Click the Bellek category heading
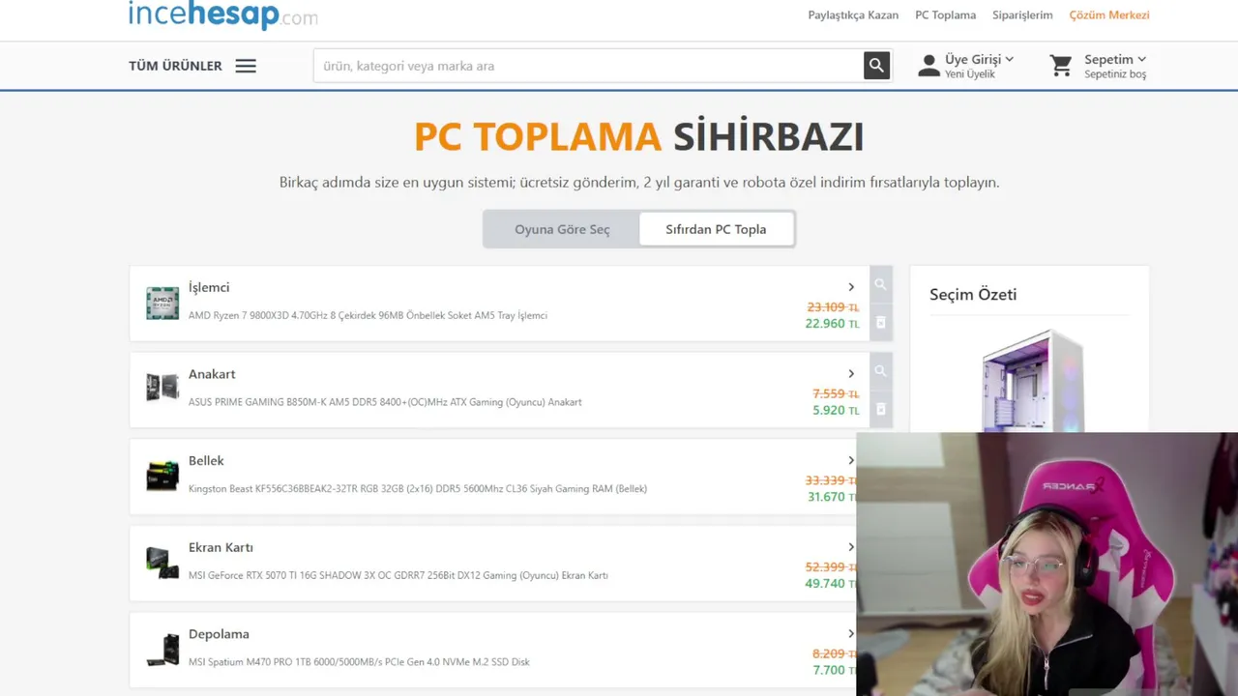Viewport: 1238px width, 696px height. pyautogui.click(x=206, y=460)
